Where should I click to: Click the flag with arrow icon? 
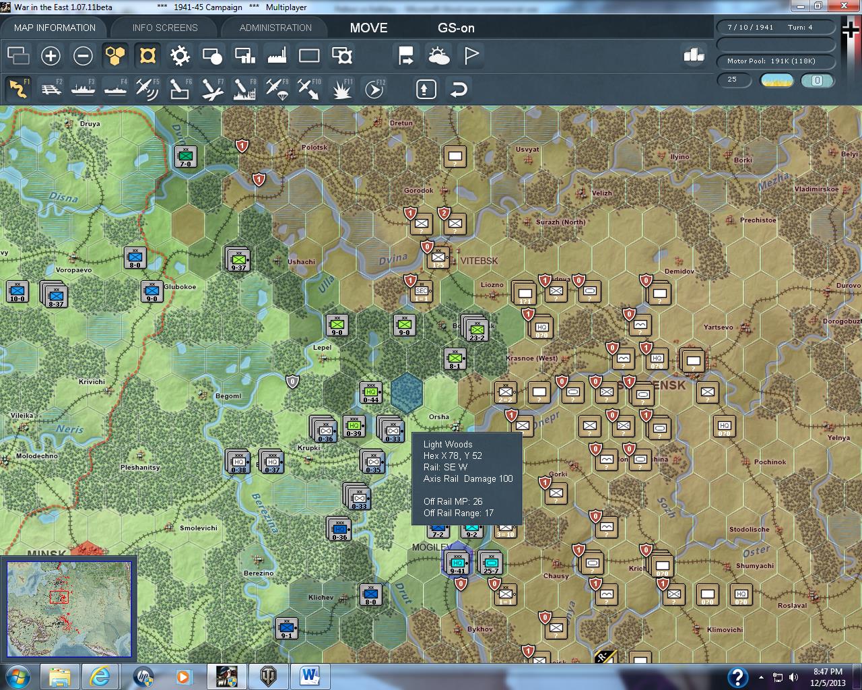pyautogui.click(x=406, y=55)
